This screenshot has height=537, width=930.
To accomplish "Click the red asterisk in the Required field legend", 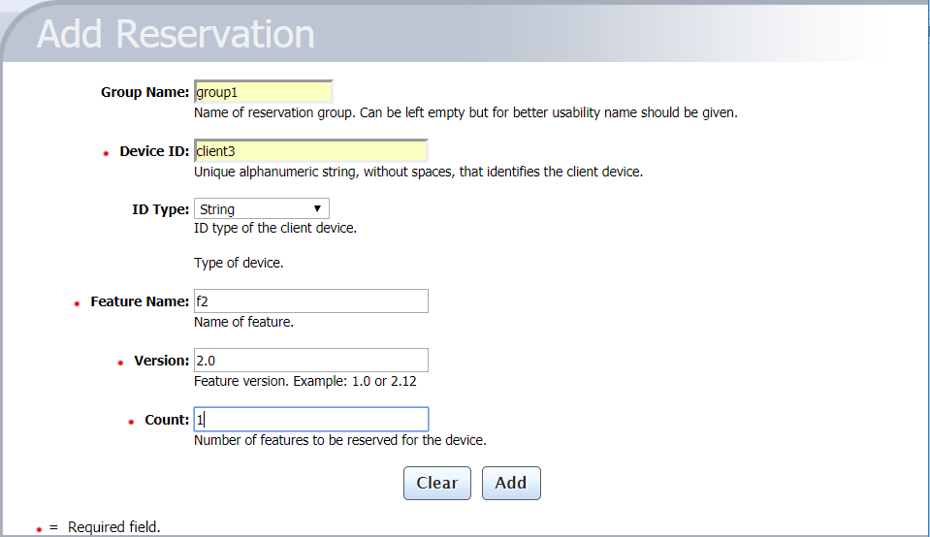I will pos(39,529).
